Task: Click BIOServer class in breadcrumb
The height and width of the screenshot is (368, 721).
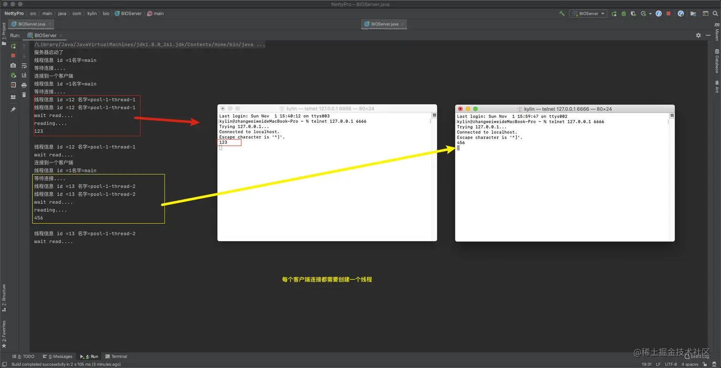Action: pos(128,13)
